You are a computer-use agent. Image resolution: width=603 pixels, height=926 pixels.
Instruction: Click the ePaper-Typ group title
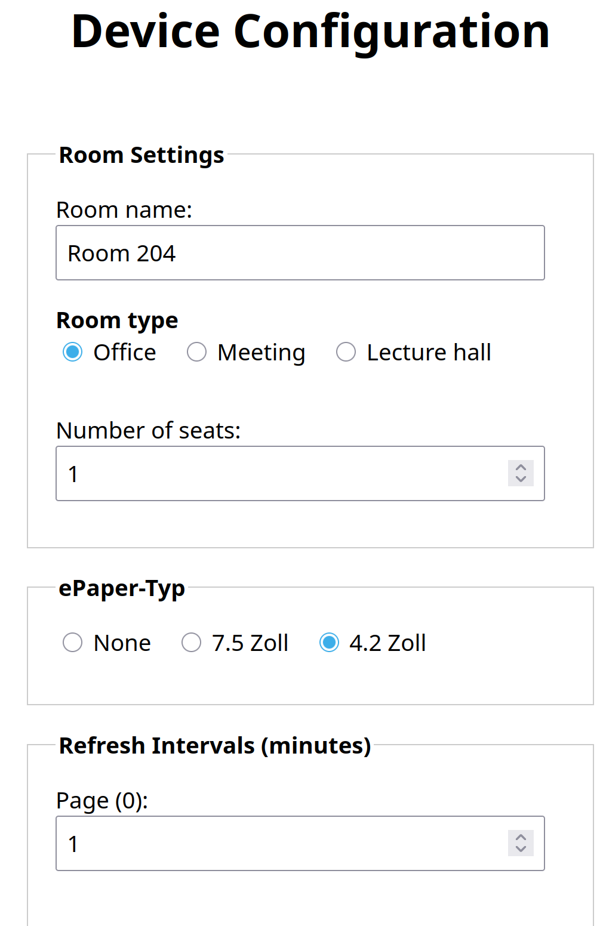click(x=122, y=588)
